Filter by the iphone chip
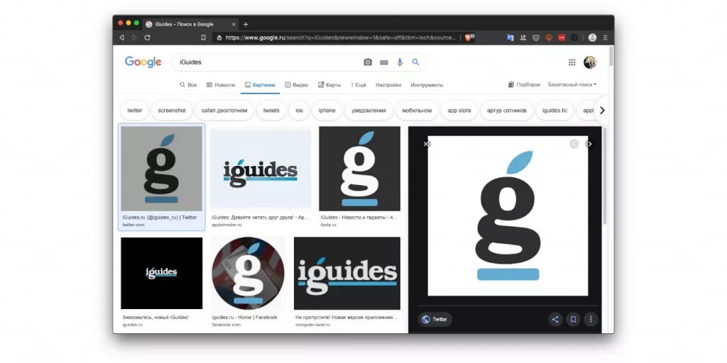This screenshot has height=363, width=727. tap(327, 111)
